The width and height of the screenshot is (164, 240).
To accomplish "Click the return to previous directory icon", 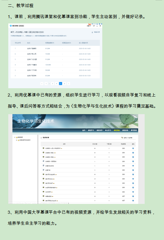I will [x=122, y=138].
